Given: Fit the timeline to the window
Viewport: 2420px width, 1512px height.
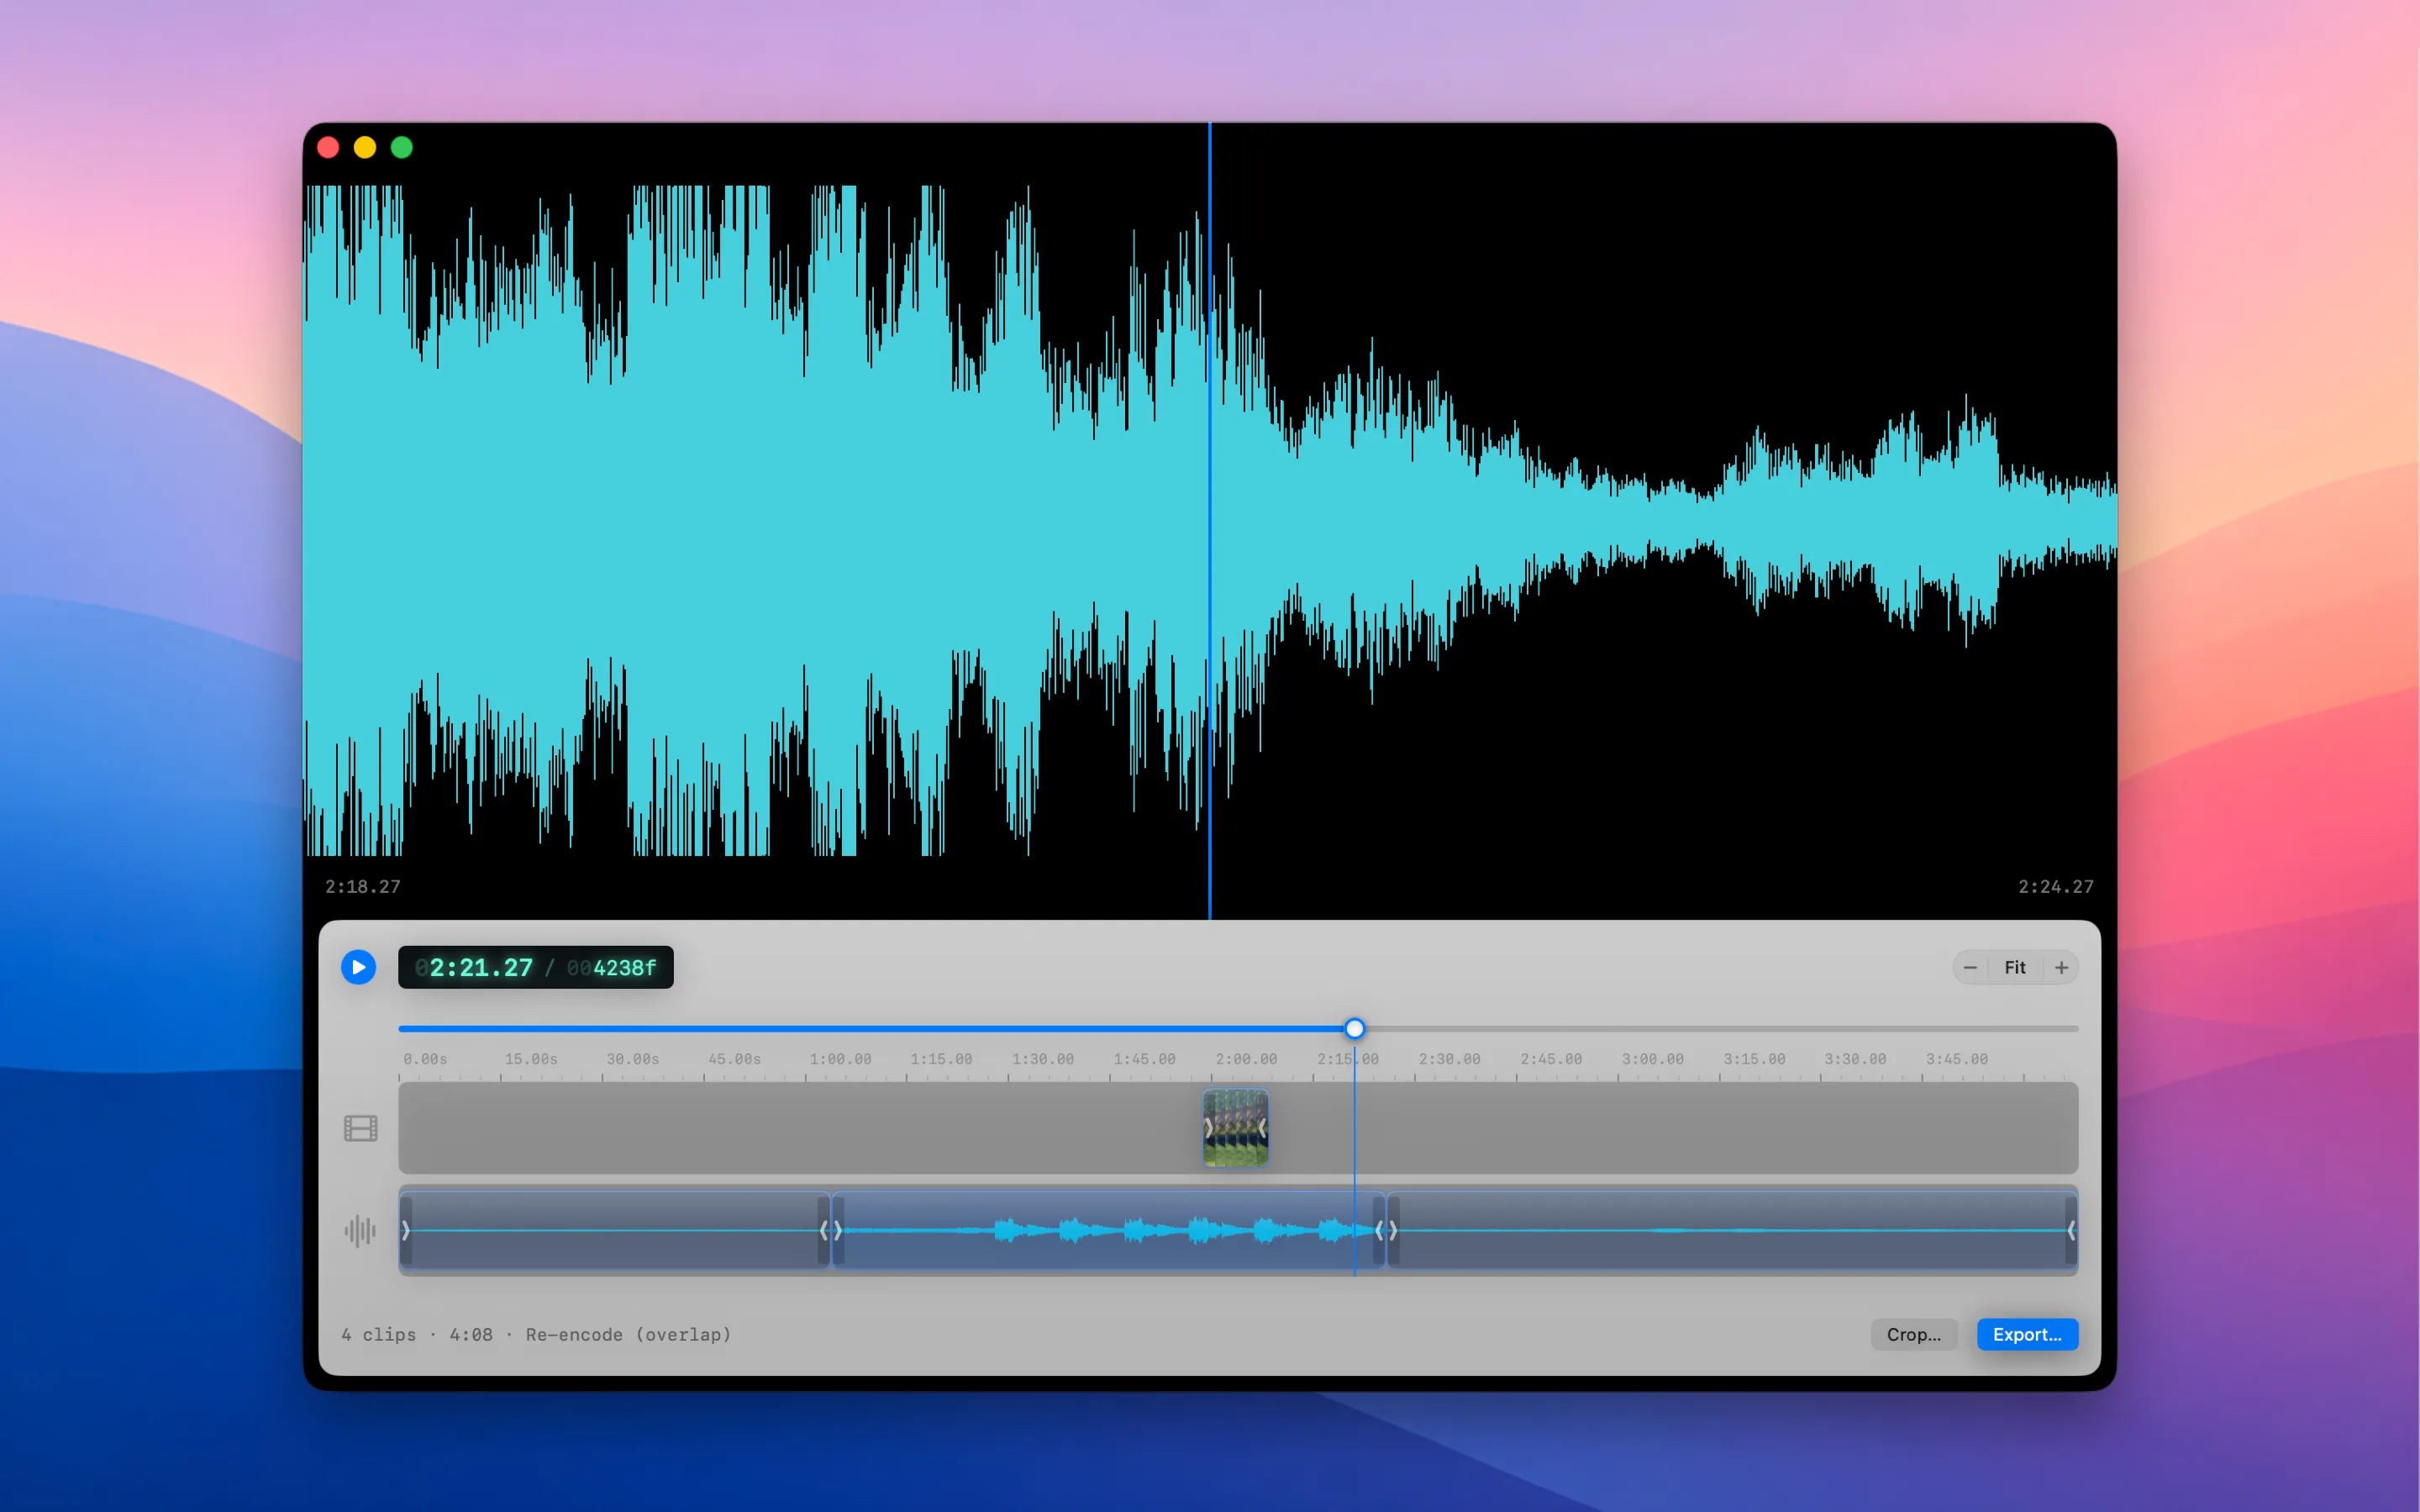Looking at the screenshot, I should pyautogui.click(x=2015, y=967).
